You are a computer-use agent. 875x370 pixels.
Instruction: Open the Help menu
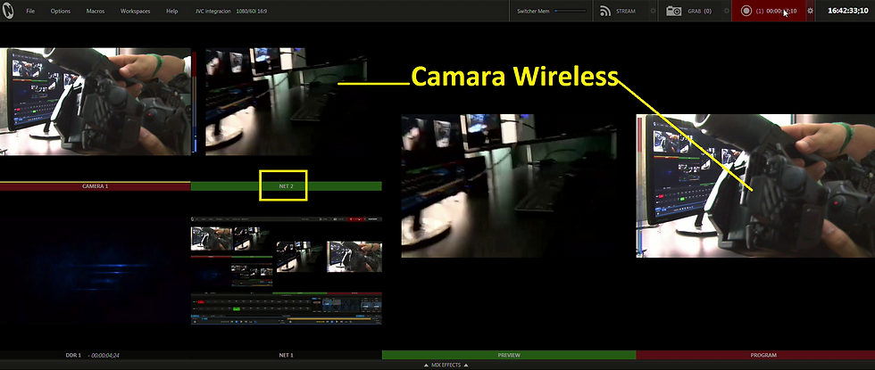click(x=171, y=11)
